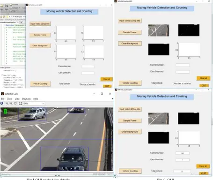Click Clean Background button in bottom-right GUI
Viewport: 213px width, 180px height.
coord(130,132)
